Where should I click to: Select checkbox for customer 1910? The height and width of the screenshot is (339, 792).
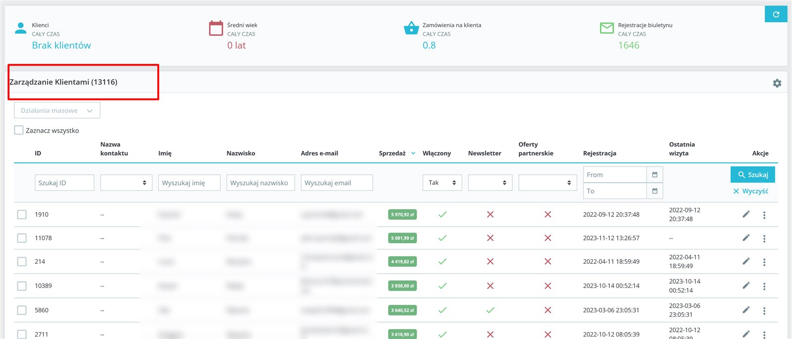(22, 214)
